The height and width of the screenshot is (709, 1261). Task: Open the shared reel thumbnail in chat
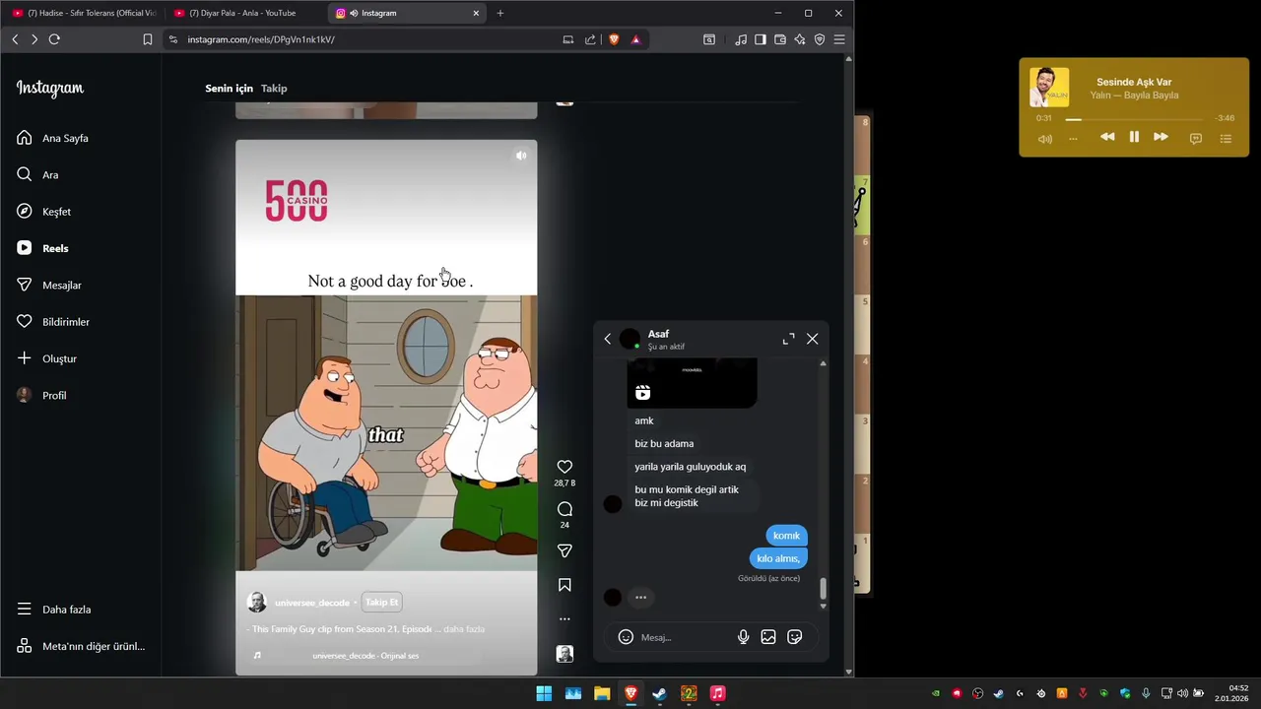[x=692, y=383]
